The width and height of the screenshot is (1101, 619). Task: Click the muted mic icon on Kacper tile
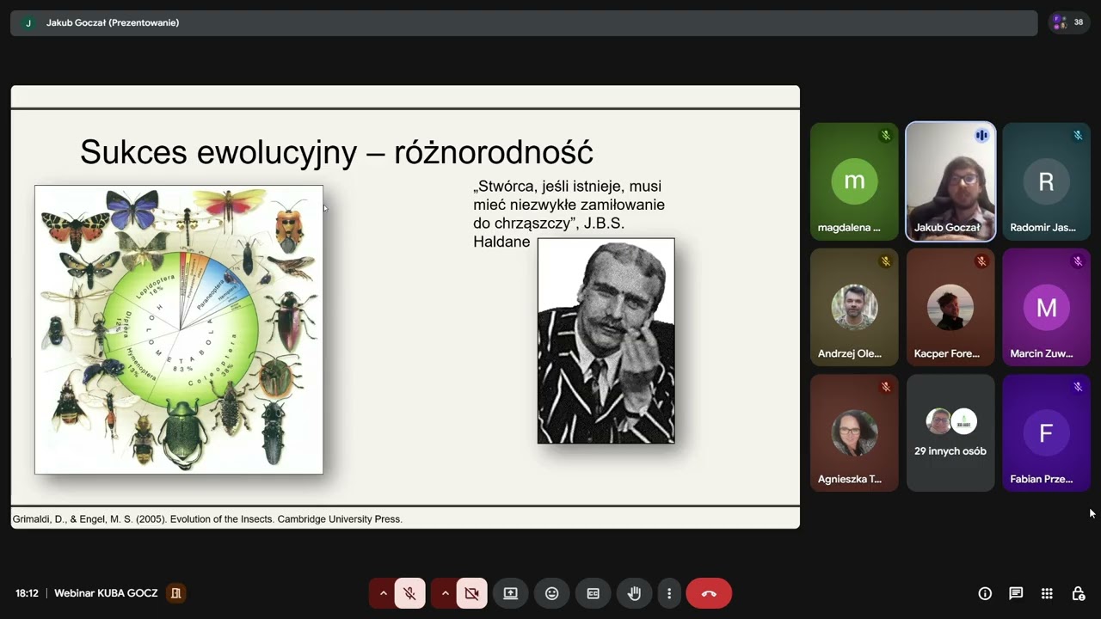tap(981, 261)
